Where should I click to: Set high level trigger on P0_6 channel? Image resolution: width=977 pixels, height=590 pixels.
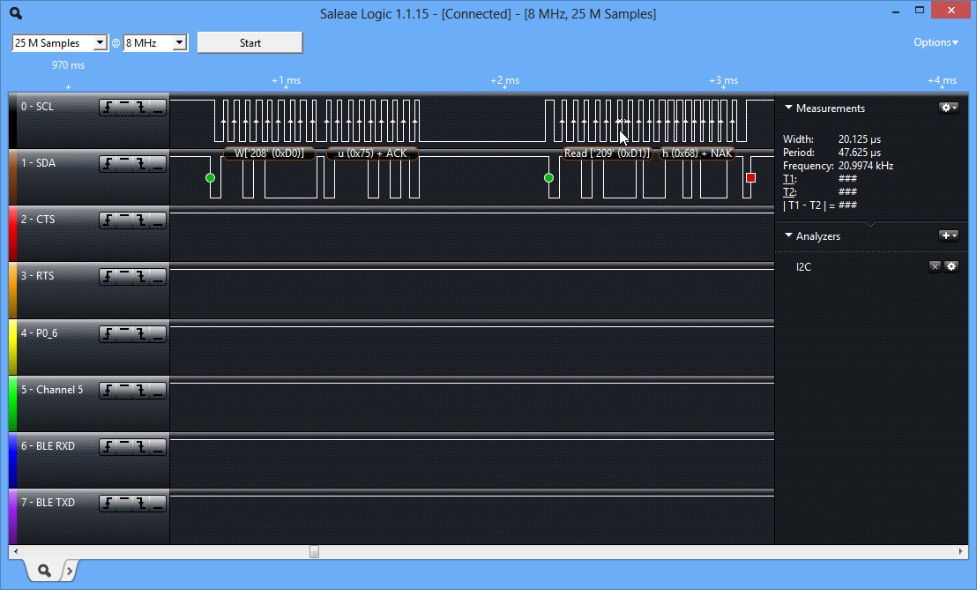tap(124, 334)
